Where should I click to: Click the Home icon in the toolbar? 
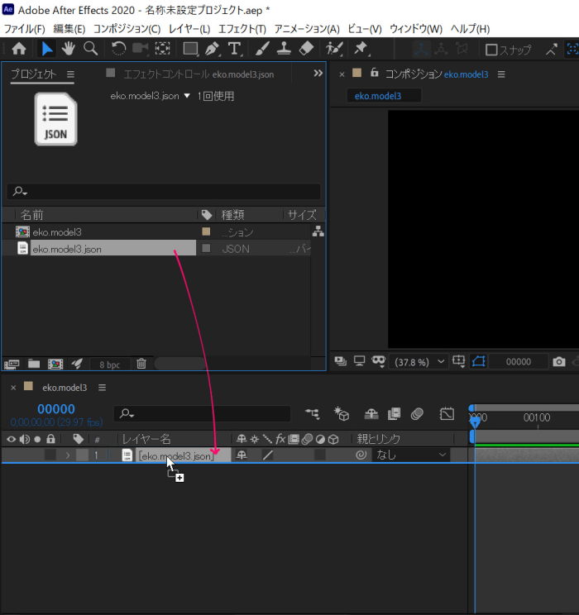[x=19, y=49]
